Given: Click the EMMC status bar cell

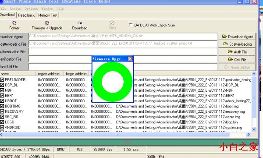Looking at the screenshot, I should pyautogui.click(x=61, y=149).
